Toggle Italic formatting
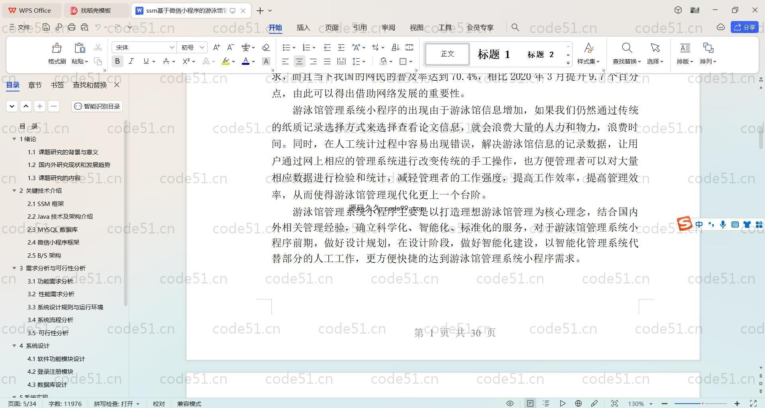Viewport: 765px width, 408px height. pyautogui.click(x=131, y=61)
